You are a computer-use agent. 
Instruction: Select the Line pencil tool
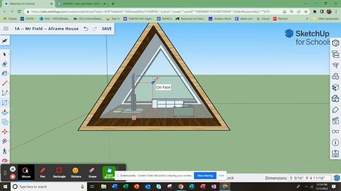(5, 83)
